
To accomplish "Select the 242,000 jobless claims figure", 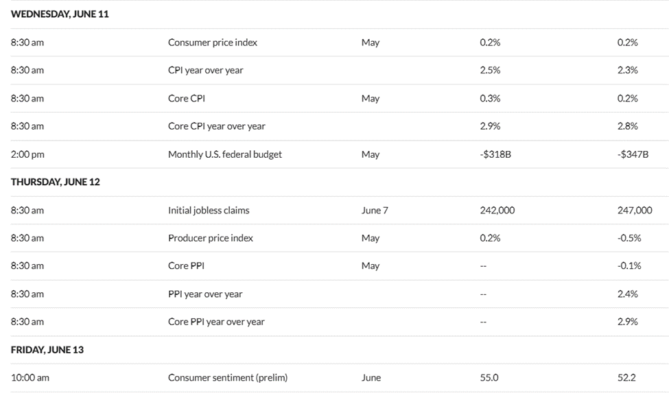I will click(x=497, y=211).
